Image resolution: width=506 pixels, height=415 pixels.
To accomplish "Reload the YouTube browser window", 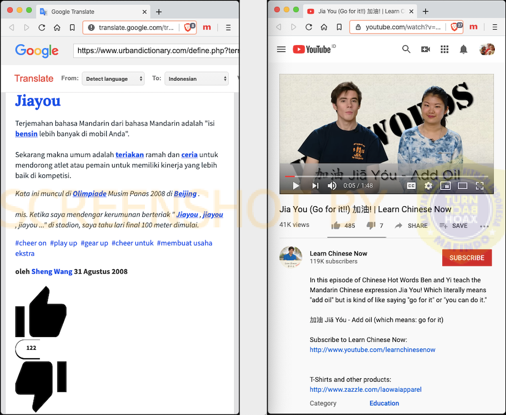I will [309, 27].
